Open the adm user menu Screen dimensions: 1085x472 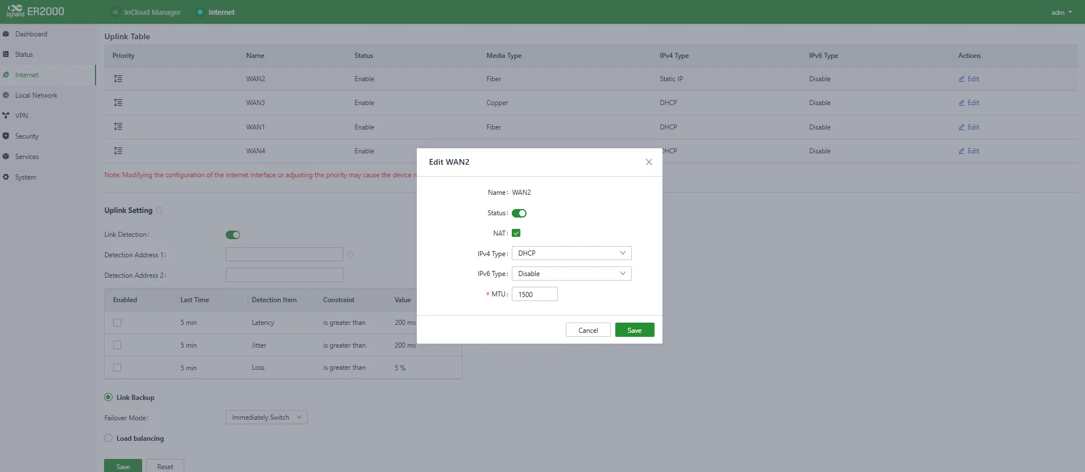pos(1061,12)
